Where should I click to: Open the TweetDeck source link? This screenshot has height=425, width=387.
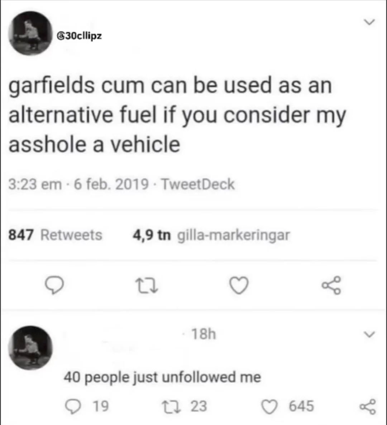point(198,184)
